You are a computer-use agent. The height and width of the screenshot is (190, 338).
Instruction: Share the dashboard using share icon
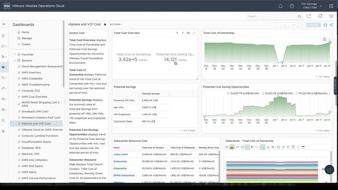click(x=331, y=25)
